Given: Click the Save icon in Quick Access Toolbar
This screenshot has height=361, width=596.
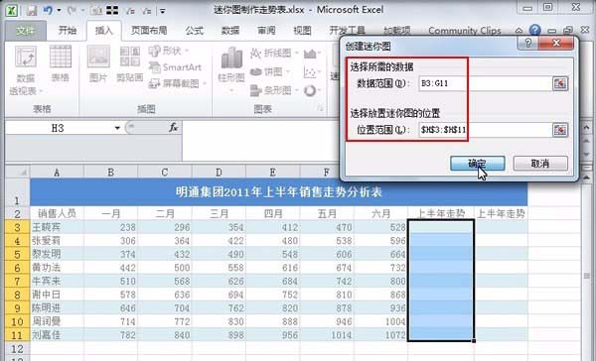Looking at the screenshot, I should pyautogui.click(x=32, y=11).
